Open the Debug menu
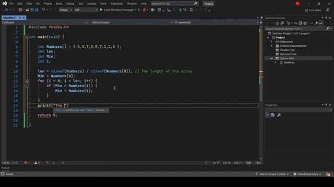 70,4
